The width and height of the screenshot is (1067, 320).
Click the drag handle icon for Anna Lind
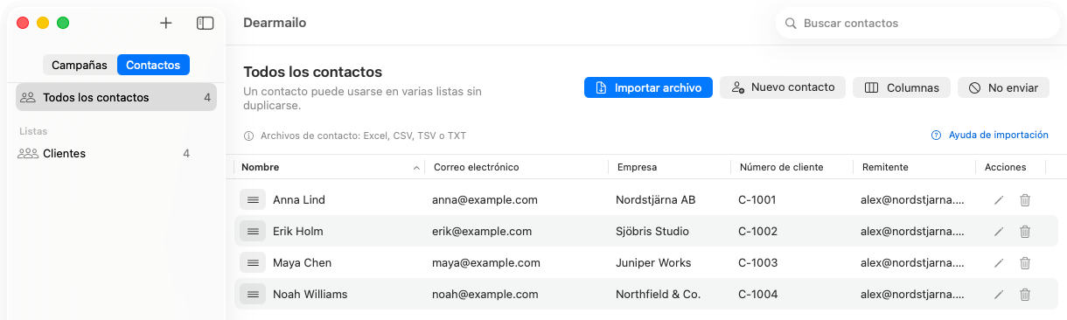(x=253, y=199)
